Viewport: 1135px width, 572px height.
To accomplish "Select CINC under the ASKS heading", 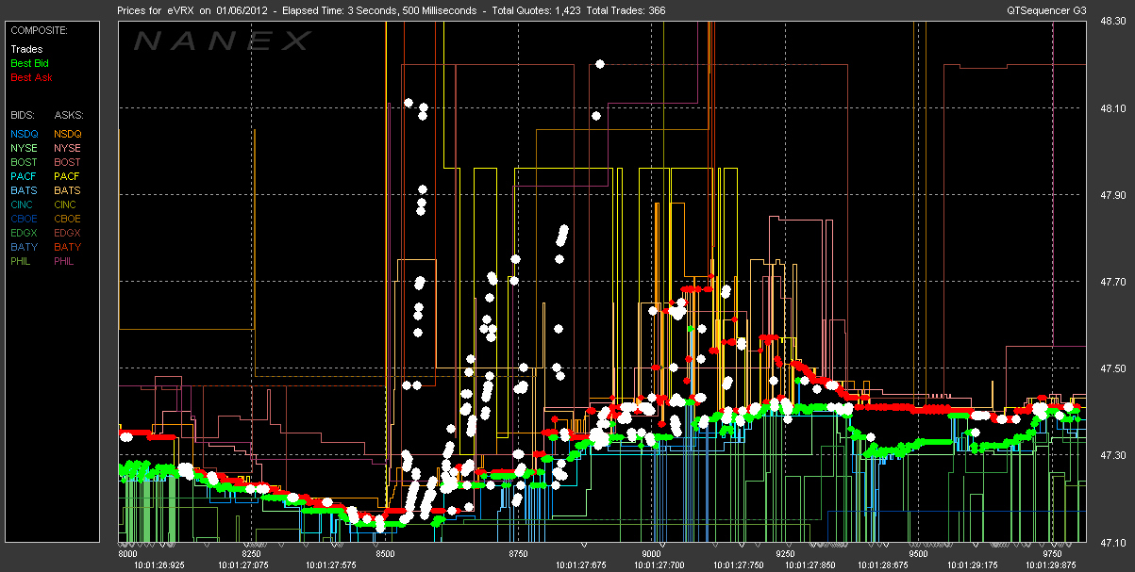I will tap(66, 204).
